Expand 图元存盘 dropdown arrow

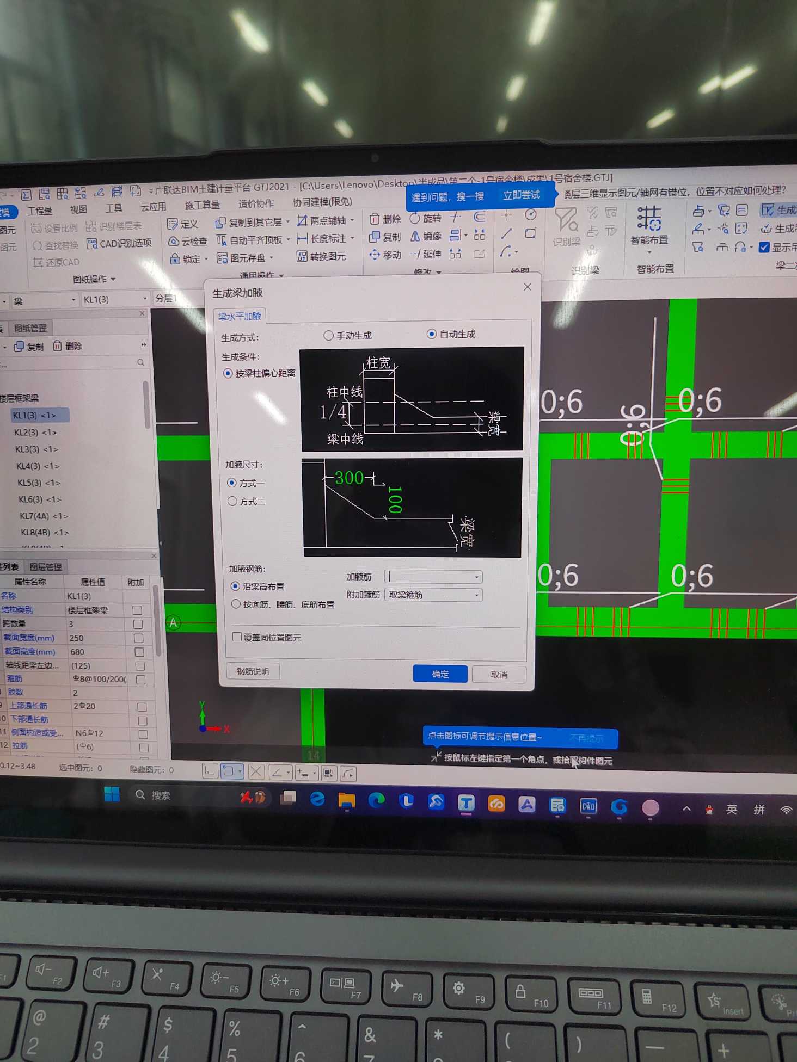(x=271, y=258)
